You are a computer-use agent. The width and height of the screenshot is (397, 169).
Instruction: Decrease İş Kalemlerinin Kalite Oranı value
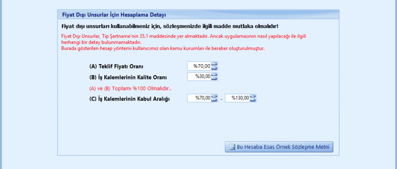(214, 78)
